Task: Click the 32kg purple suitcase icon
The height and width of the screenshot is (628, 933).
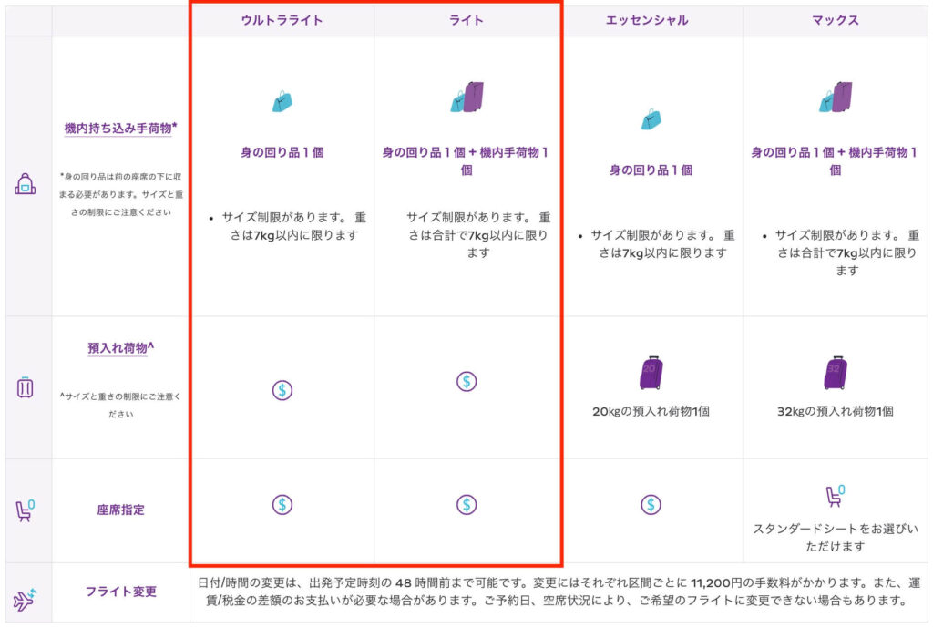Action: click(x=835, y=373)
